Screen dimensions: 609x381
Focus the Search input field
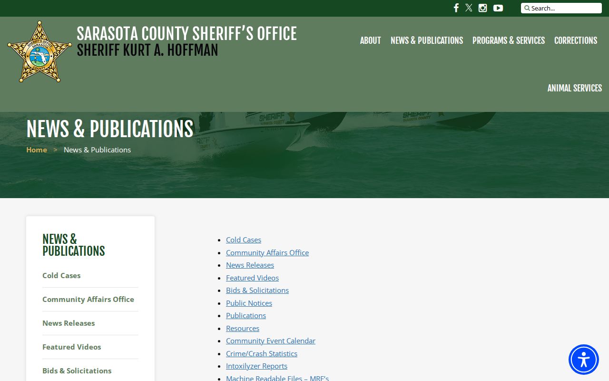tap(561, 8)
